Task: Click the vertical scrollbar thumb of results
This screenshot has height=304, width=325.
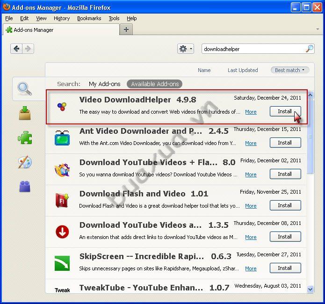Action: coord(311,137)
